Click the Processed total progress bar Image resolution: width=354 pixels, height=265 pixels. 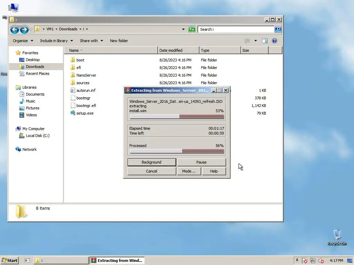point(177,151)
